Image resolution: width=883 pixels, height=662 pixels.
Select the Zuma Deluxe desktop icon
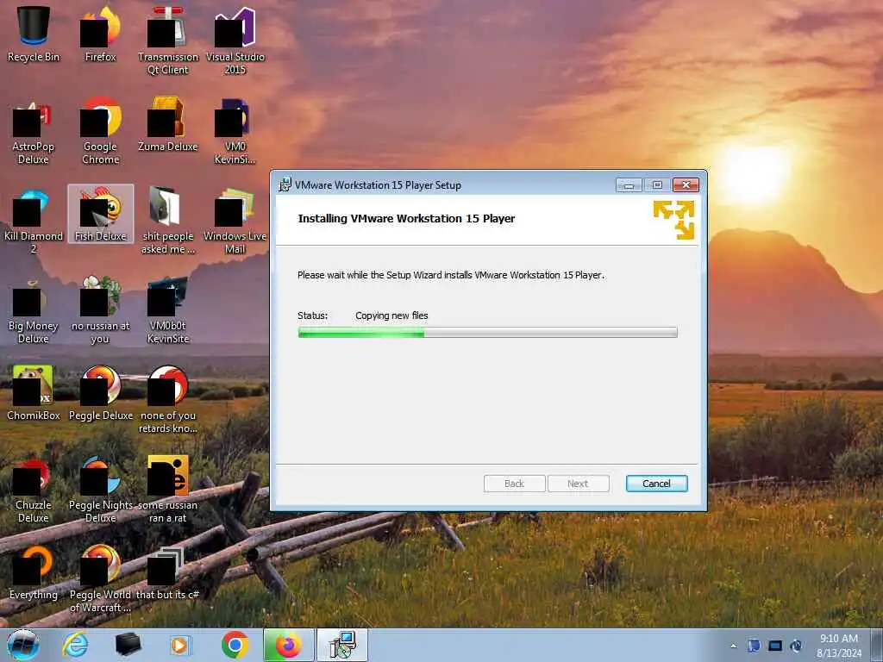[168, 124]
